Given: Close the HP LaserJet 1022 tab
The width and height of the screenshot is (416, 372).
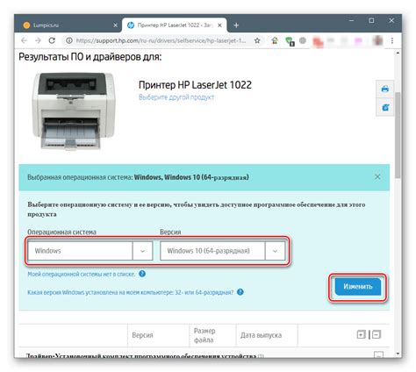Looking at the screenshot, I should click(220, 25).
